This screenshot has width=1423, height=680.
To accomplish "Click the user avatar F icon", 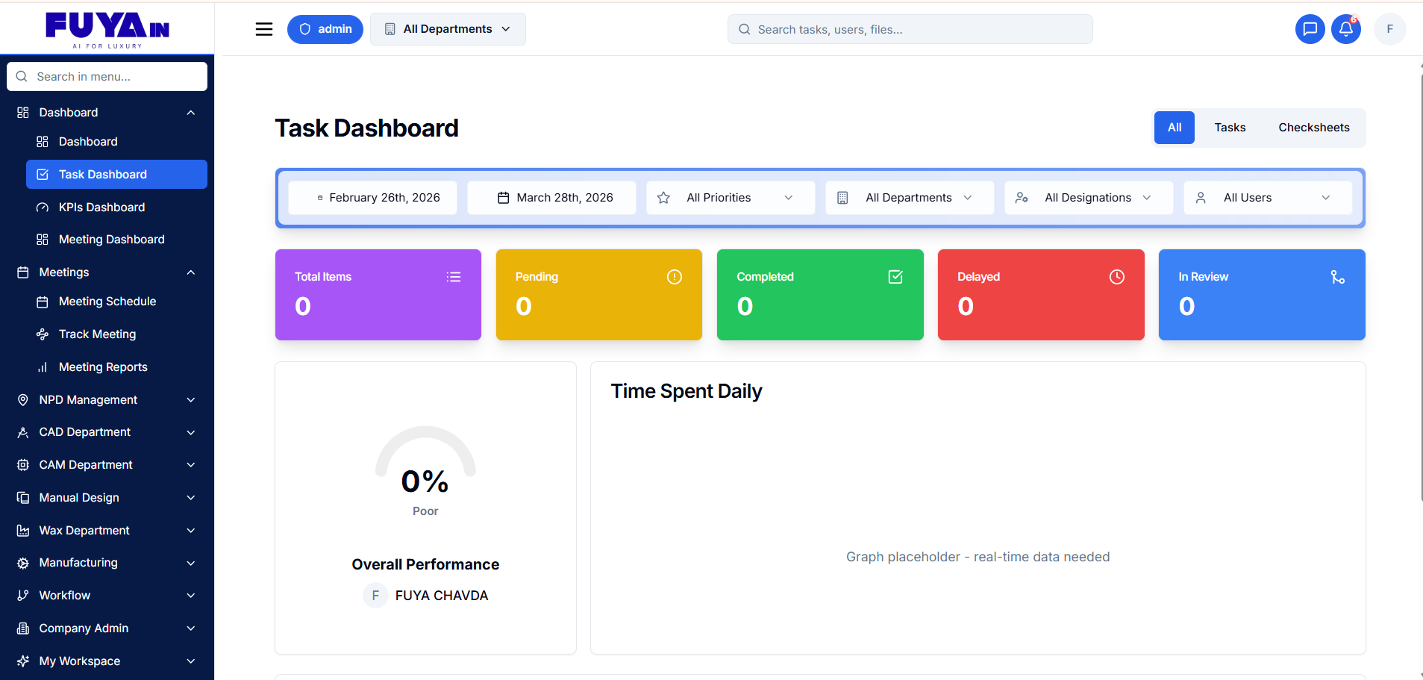I will pos(1389,29).
